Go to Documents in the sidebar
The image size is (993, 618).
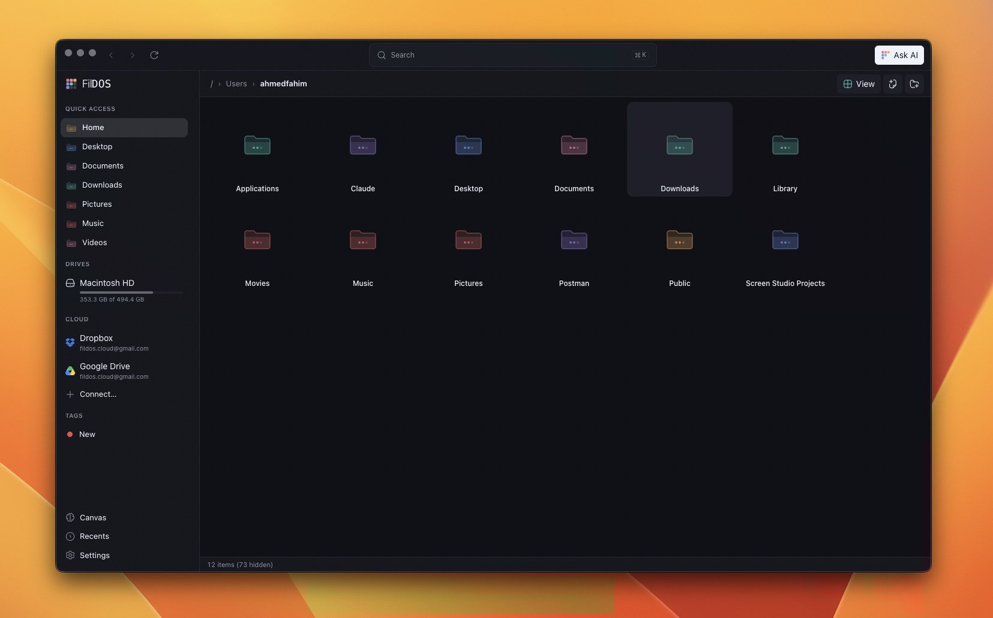124,166
